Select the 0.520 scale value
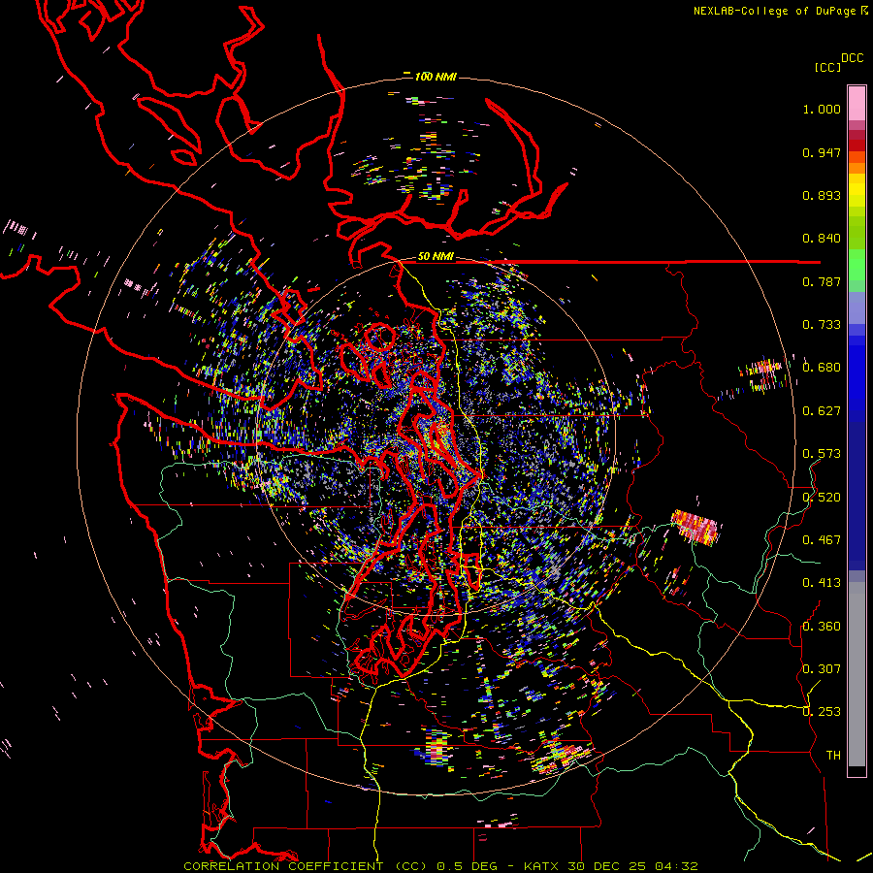The height and width of the screenshot is (873, 873). point(822,497)
